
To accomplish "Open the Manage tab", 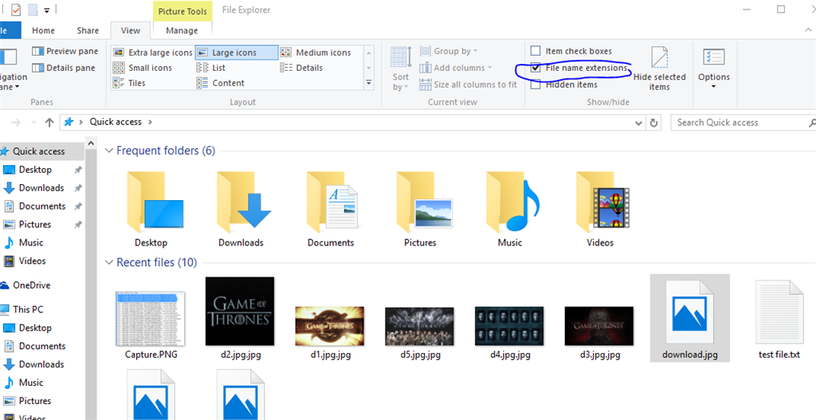I will (182, 30).
